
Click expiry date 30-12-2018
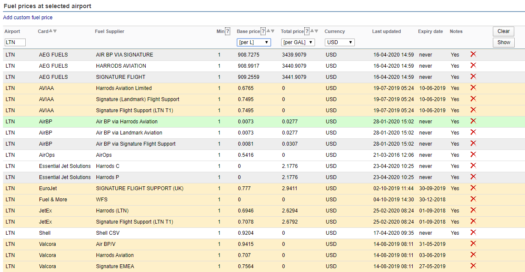pos(432,199)
